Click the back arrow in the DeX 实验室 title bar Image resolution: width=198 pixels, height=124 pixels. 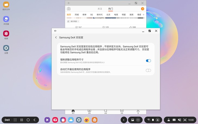pos(55,31)
